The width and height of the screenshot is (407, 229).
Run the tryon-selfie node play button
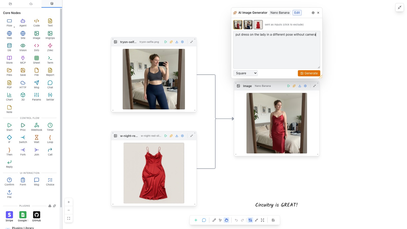(x=166, y=42)
